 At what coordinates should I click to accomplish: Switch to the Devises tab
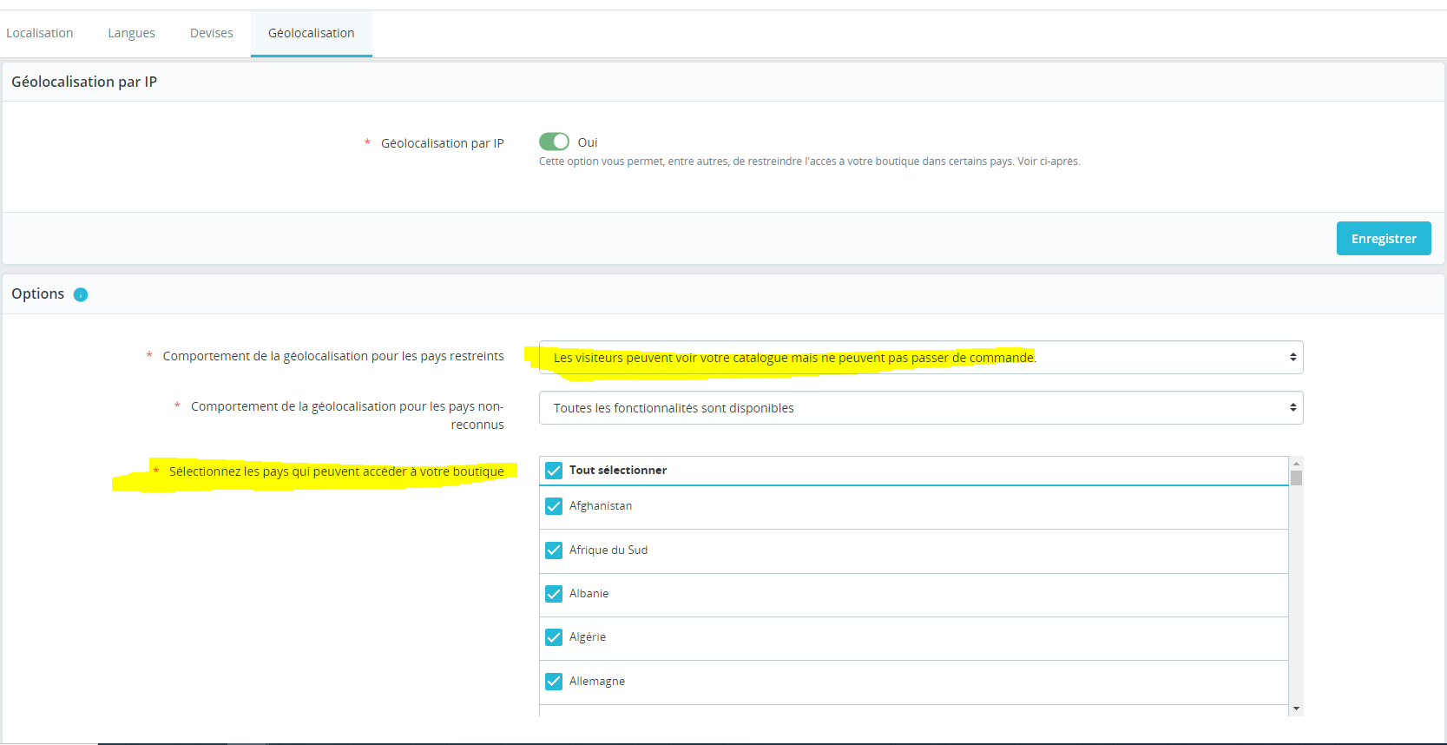(x=212, y=33)
